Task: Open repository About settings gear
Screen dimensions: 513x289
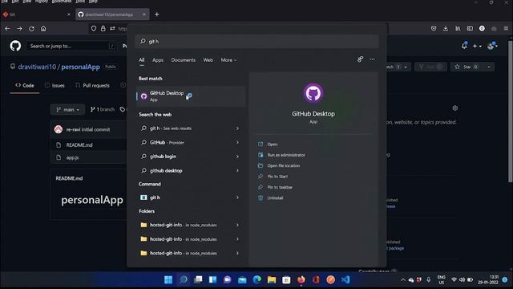Action: pos(454,108)
